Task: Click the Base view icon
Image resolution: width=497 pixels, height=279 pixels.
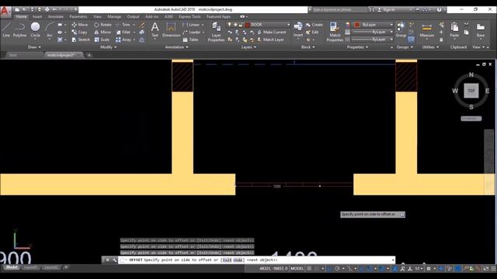Action: (x=481, y=30)
